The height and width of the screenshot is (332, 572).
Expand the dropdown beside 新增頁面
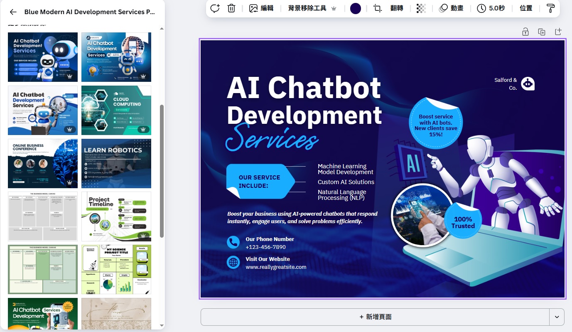click(x=557, y=317)
